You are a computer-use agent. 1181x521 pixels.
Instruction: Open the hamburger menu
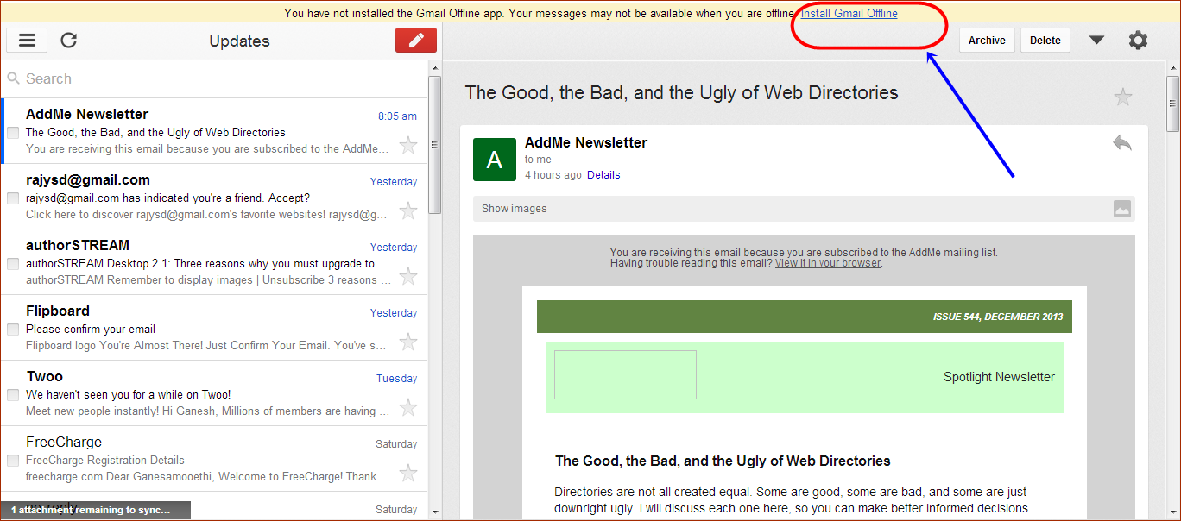tap(27, 41)
